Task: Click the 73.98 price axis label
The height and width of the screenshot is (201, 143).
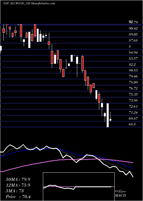Action: pos(133,100)
